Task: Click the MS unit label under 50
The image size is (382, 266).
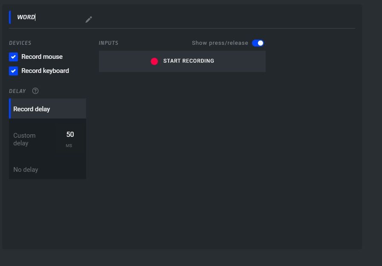Action: tap(69, 146)
